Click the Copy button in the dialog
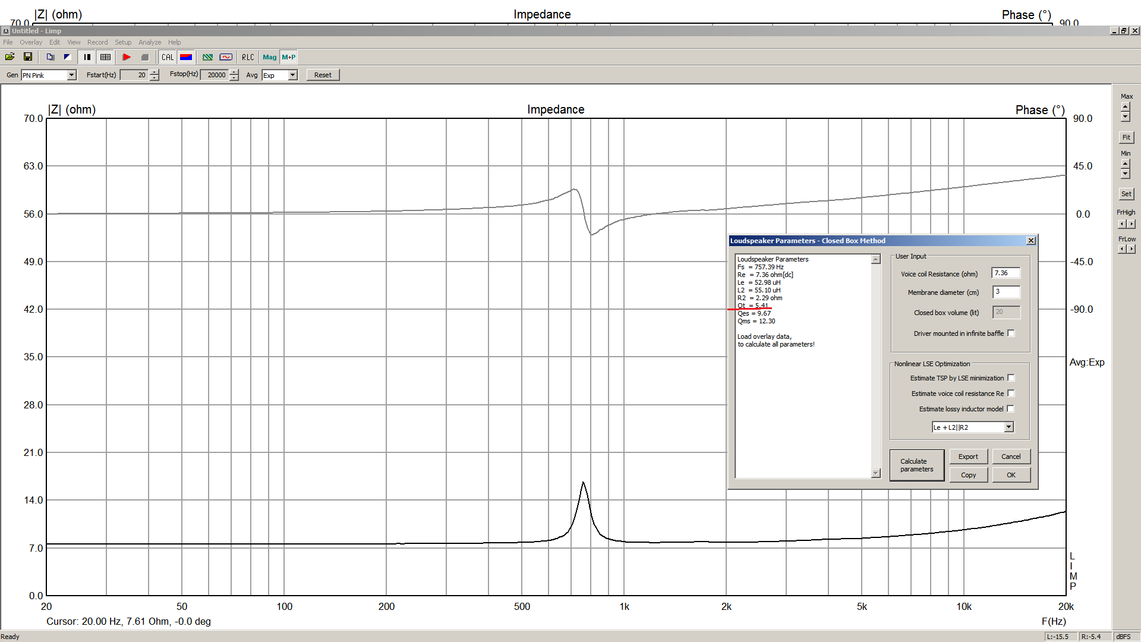Screen dimensions: 1141x642 tap(968, 475)
